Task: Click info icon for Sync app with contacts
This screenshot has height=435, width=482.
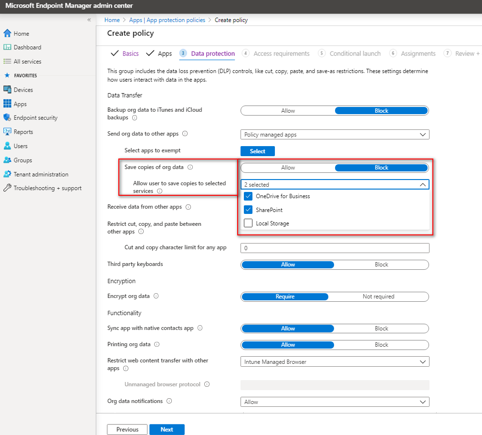Action: pos(200,328)
